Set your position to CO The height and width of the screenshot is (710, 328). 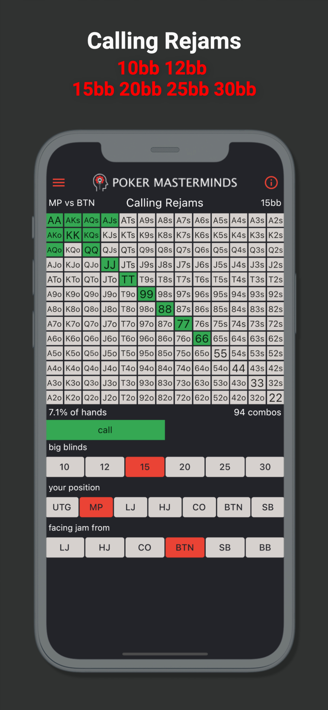(199, 507)
